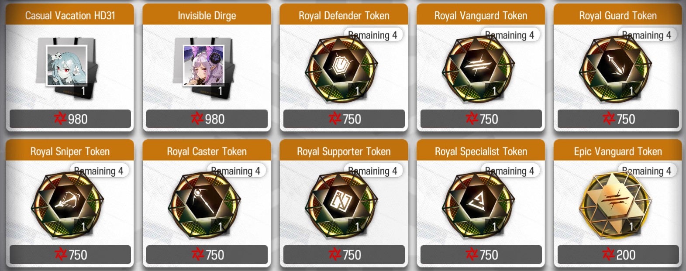Choose the Royal Supporter Token icon
This screenshot has width=686, height=271.
[341, 204]
